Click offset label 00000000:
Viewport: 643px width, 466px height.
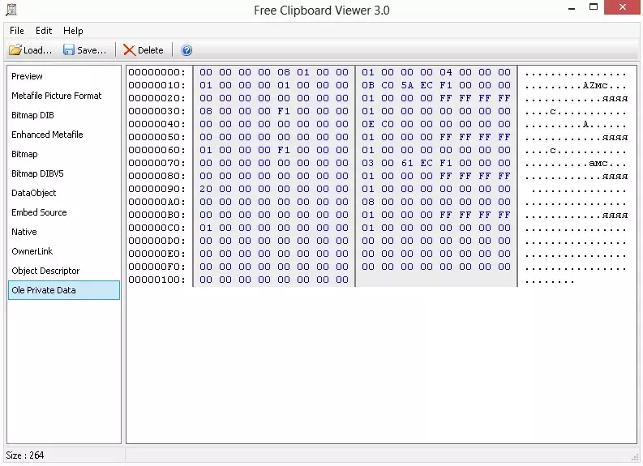coord(156,72)
